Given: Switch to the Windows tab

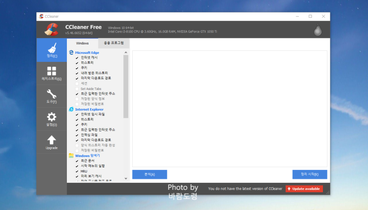Looking at the screenshot, I should point(82,43).
